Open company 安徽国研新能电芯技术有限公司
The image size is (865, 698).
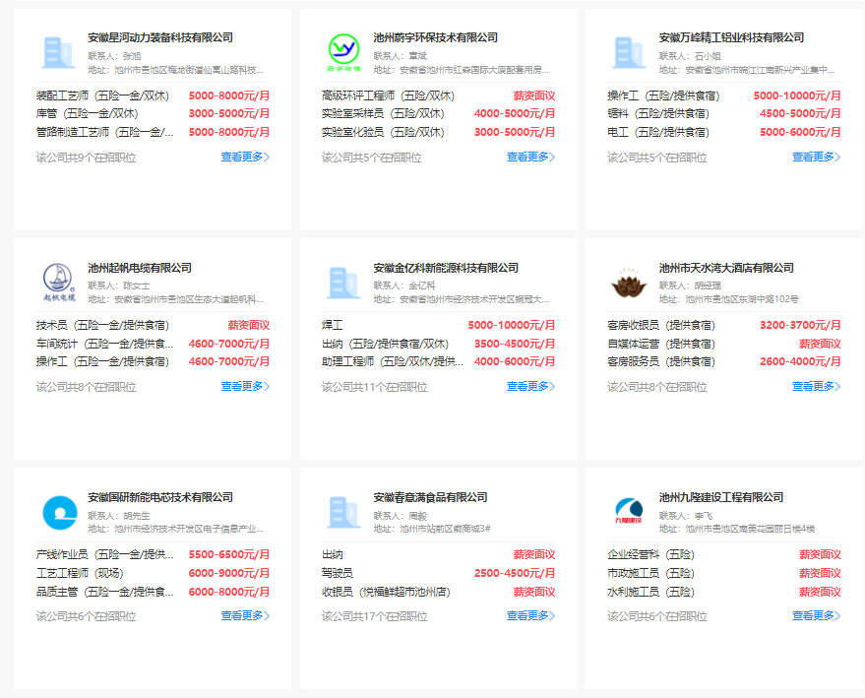[160, 497]
